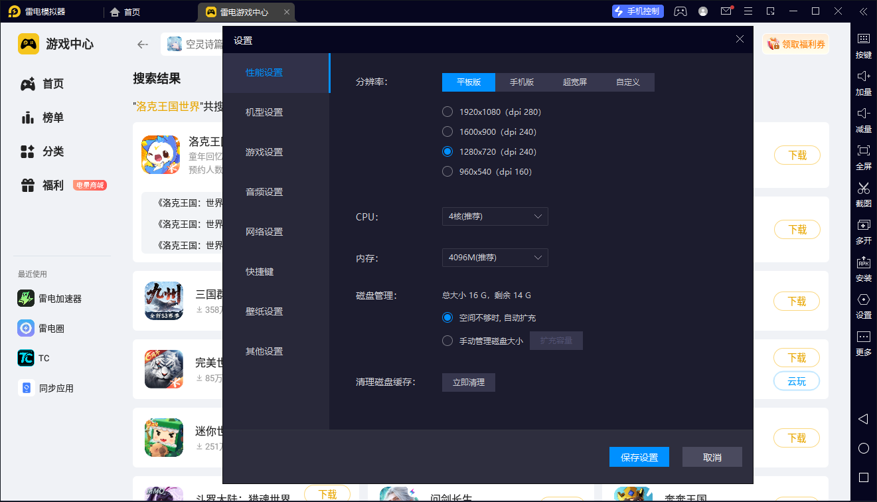Click the 领取福利券 button
Image resolution: width=877 pixels, height=502 pixels.
click(x=795, y=44)
